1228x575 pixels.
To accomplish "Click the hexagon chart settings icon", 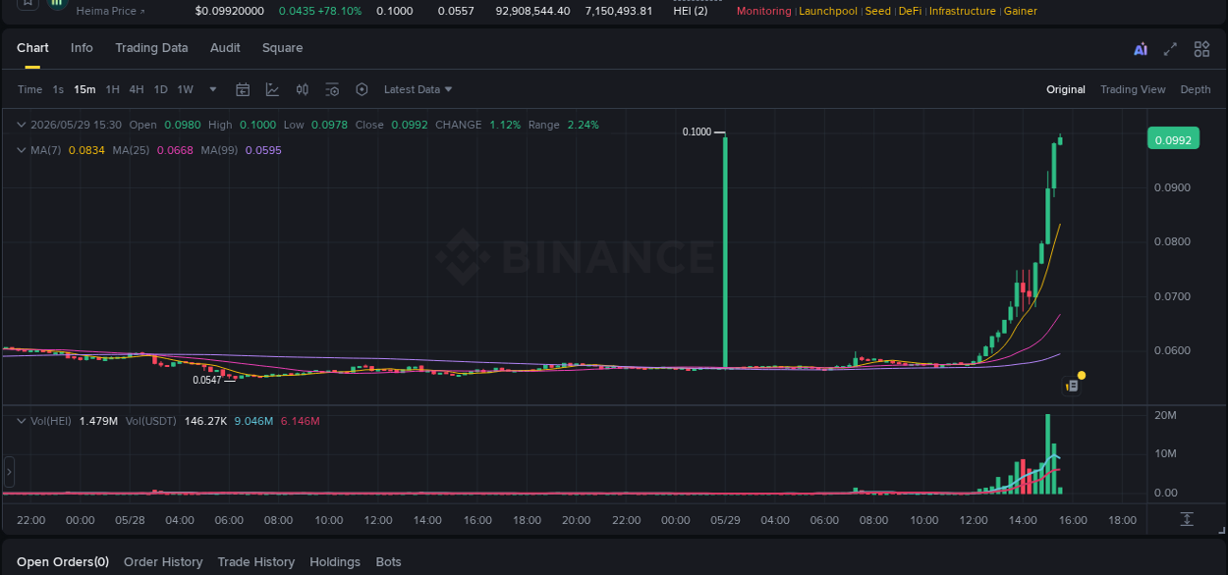I will (x=362, y=89).
